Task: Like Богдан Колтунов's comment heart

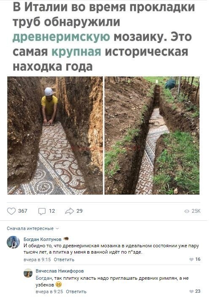Action: (191, 260)
